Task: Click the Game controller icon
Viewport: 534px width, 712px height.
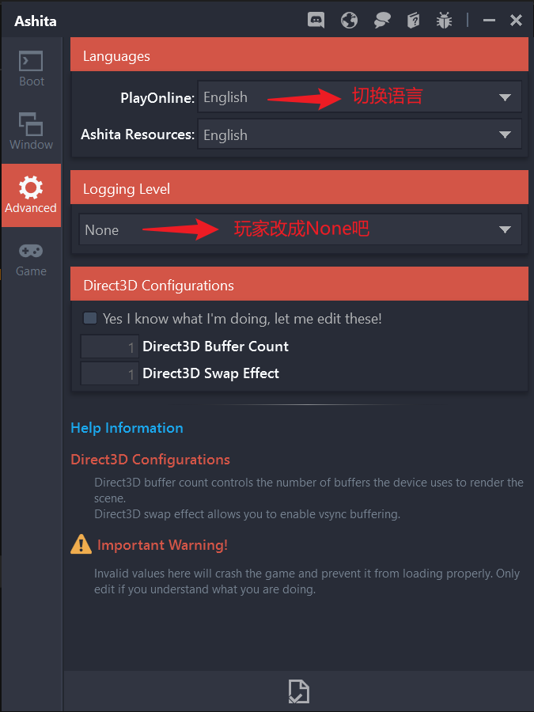Action: point(31,251)
